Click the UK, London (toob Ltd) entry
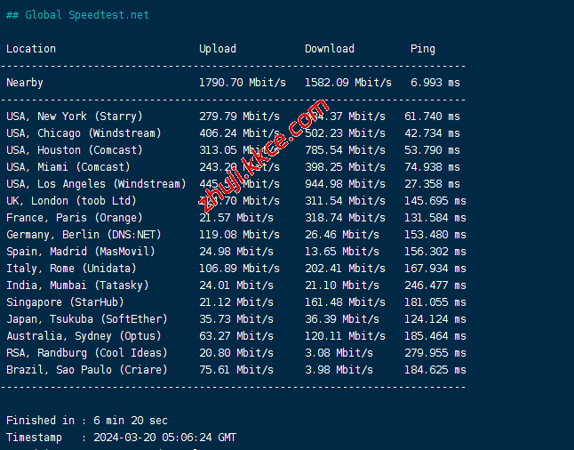Viewport: 574px width, 450px height. [71, 201]
